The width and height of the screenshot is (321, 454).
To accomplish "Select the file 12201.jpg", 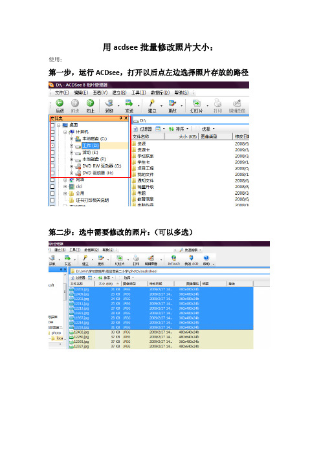I will (x=80, y=289).
